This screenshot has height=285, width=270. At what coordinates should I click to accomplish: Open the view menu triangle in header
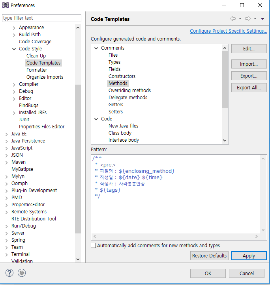(x=262, y=19)
